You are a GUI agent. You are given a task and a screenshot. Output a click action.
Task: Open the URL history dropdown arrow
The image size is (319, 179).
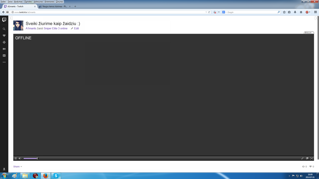click(x=206, y=12)
